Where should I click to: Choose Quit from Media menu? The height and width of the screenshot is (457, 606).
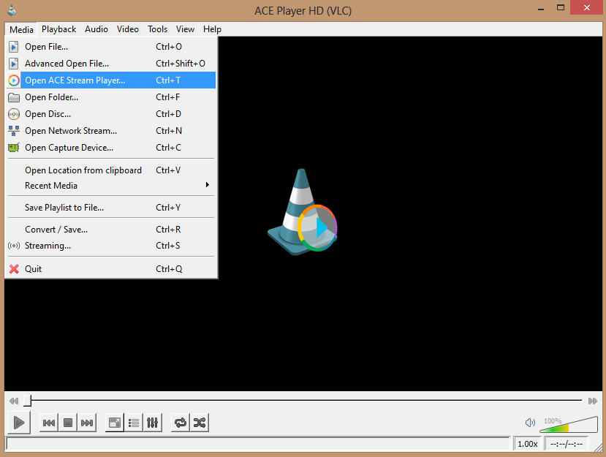click(x=111, y=269)
